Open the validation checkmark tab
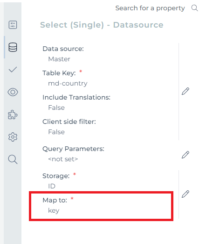Screen dimensions: 206x244 13,70
